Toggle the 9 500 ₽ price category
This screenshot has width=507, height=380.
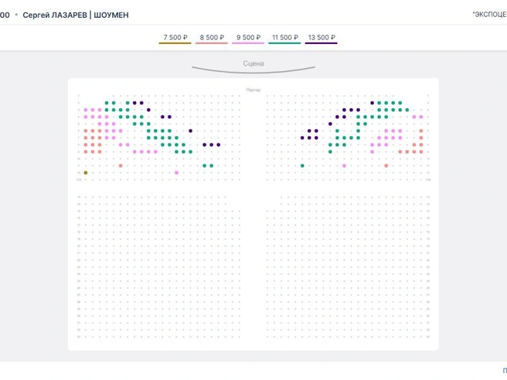pyautogui.click(x=248, y=38)
